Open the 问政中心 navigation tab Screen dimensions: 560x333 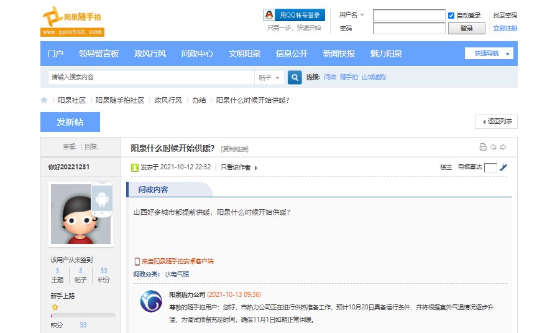click(x=197, y=54)
